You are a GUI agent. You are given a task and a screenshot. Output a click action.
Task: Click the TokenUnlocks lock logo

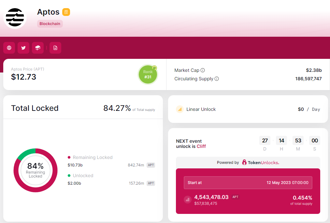pos(244,162)
